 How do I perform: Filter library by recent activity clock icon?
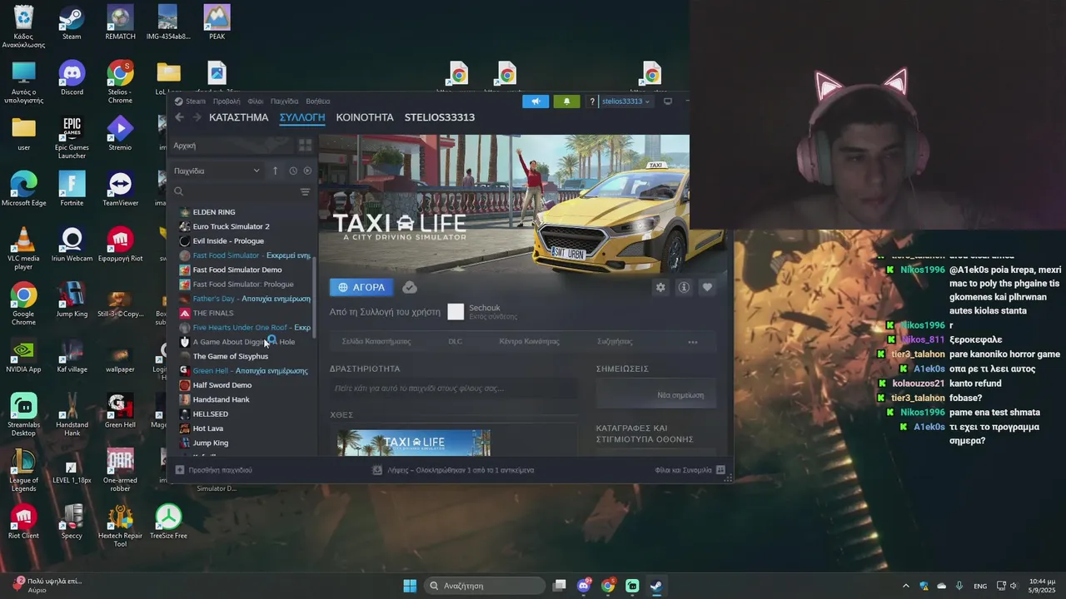pos(293,171)
